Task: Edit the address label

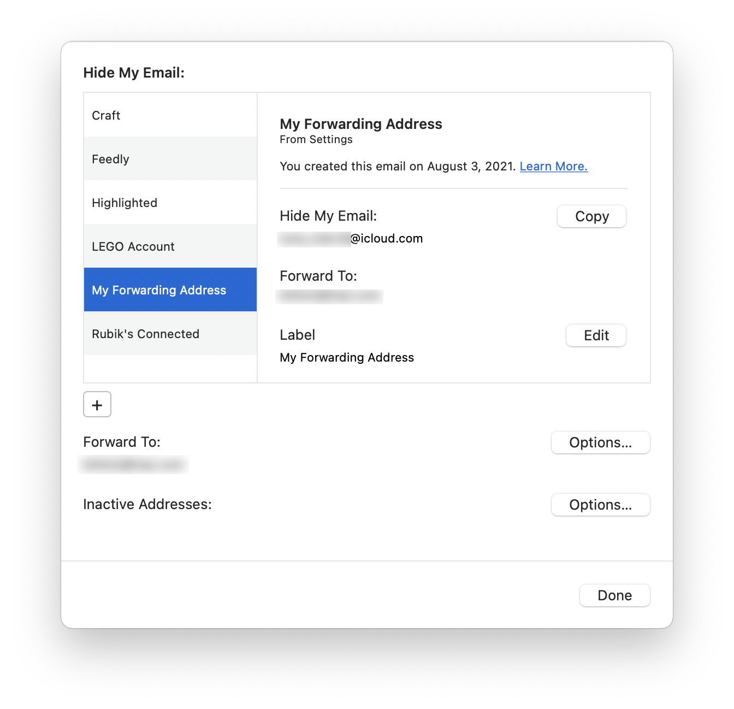Action: (x=596, y=335)
